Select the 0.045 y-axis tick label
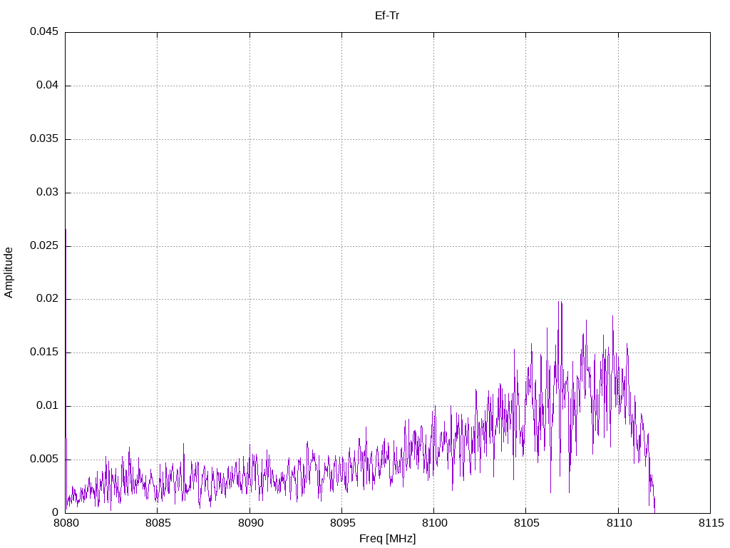 (x=43, y=32)
